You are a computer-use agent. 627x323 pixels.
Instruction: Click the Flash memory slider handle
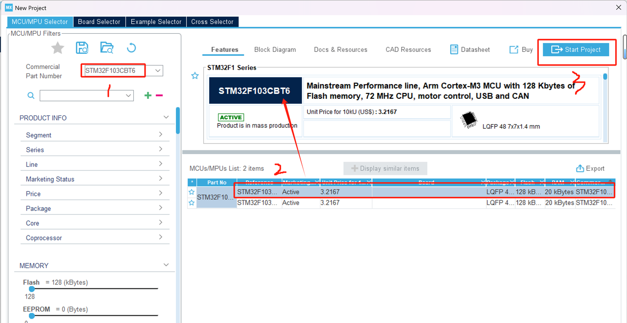(x=32, y=289)
